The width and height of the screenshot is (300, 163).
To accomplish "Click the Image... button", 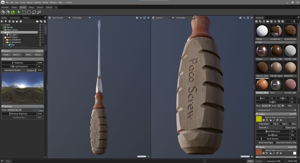I will [x=6, y=54].
